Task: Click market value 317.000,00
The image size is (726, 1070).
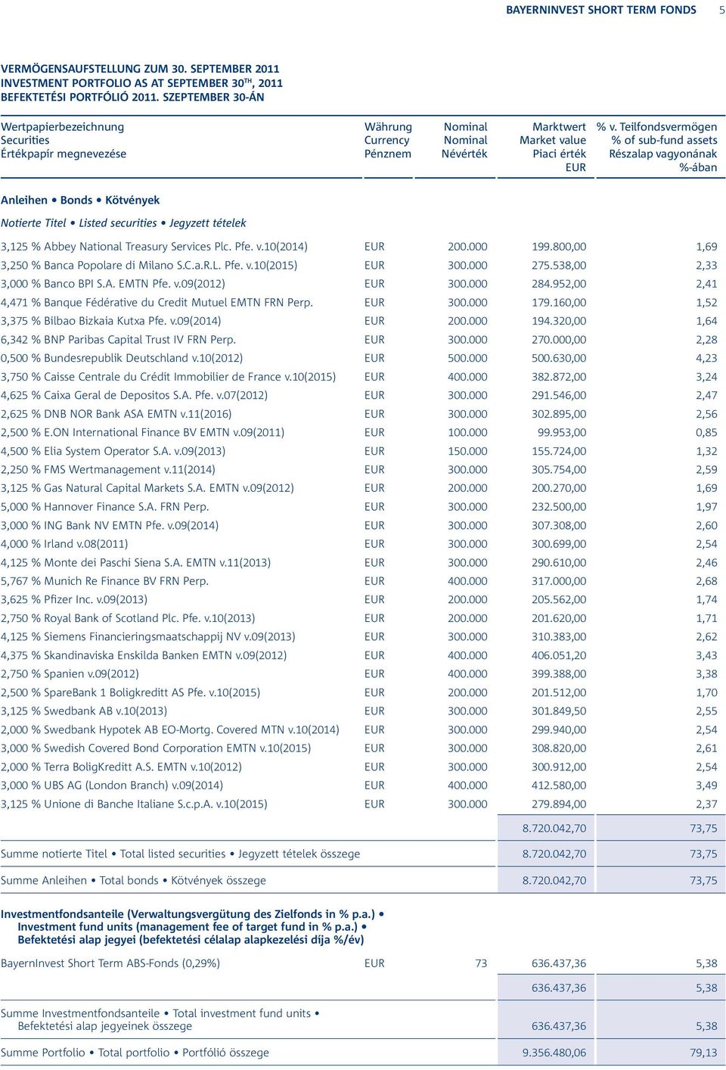Action: [559, 580]
